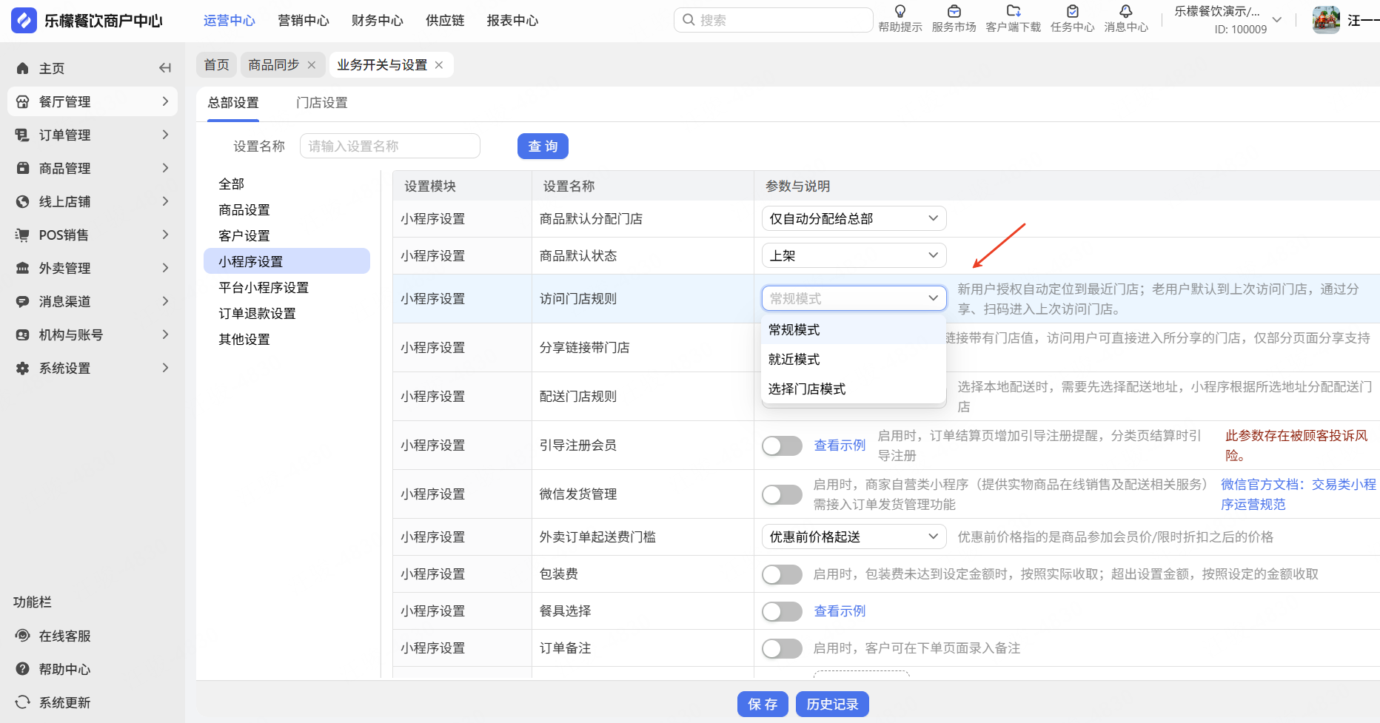Switch to the 门店设置 tab

[321, 103]
